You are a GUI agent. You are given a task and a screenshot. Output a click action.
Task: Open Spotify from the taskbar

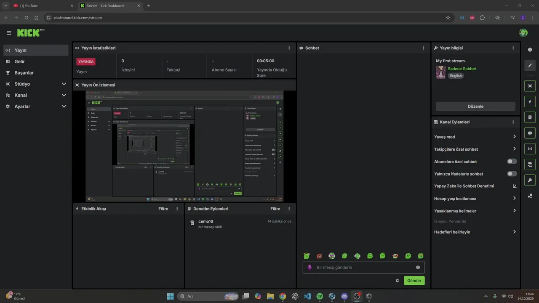pos(320,296)
